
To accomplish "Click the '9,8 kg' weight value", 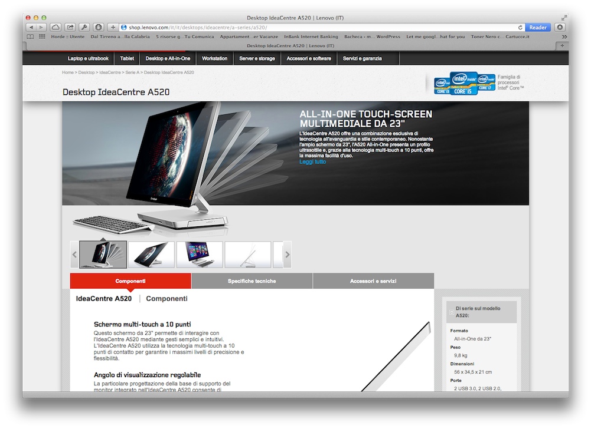I will pos(461,355).
